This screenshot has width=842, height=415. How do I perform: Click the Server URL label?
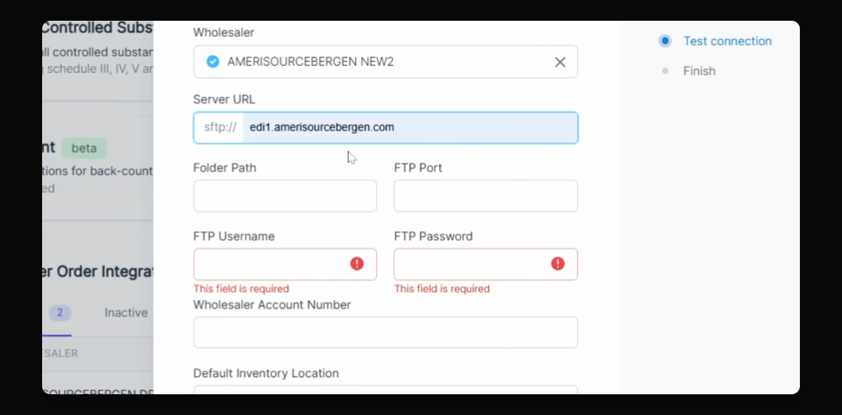(224, 99)
